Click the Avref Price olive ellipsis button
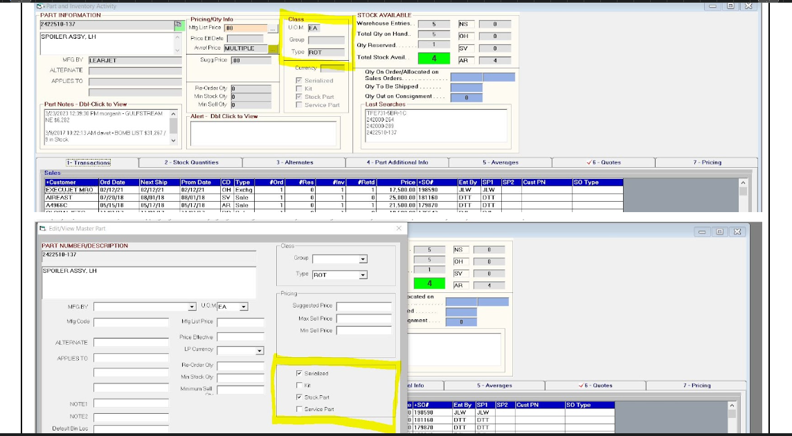 pyautogui.click(x=273, y=48)
